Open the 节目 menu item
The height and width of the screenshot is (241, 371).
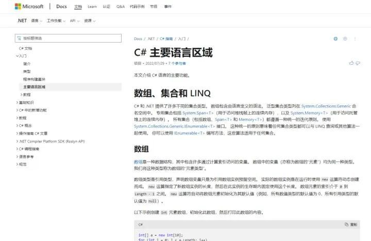pyautogui.click(x=154, y=7)
